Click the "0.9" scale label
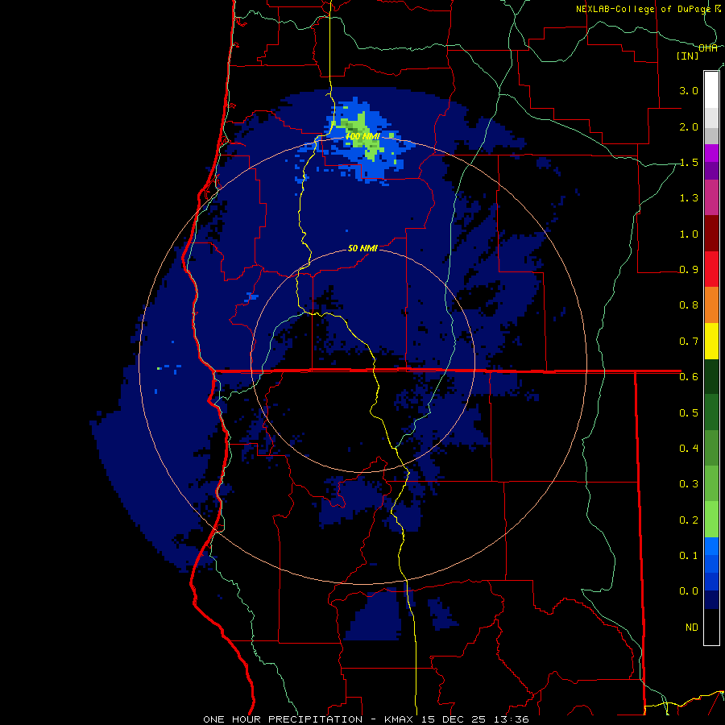The height and width of the screenshot is (725, 725). (689, 269)
